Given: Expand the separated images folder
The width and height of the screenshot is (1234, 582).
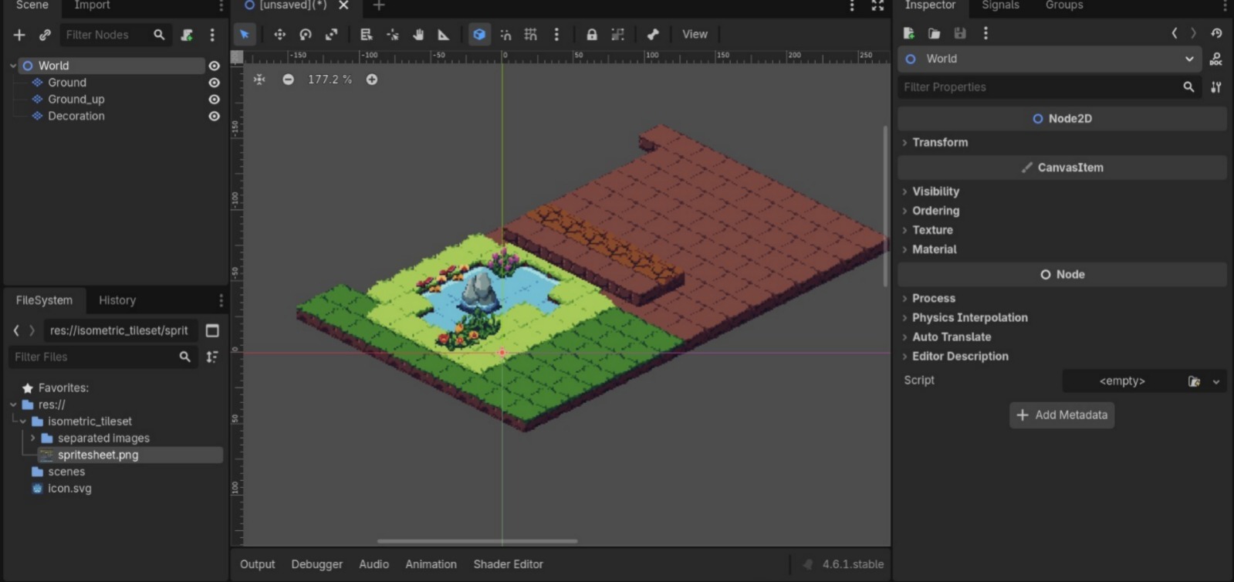Looking at the screenshot, I should point(32,438).
